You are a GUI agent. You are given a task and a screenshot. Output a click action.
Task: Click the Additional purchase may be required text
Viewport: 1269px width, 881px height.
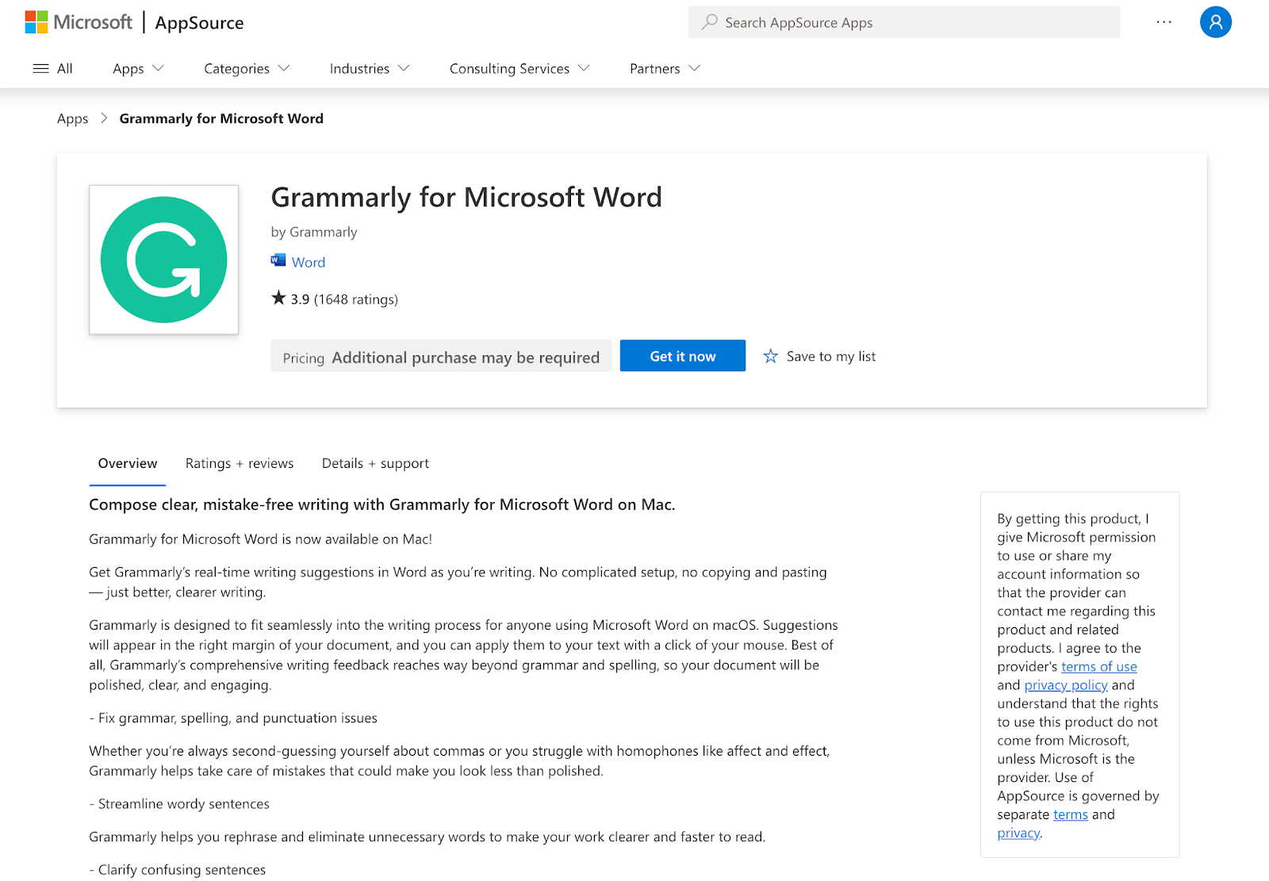click(466, 358)
